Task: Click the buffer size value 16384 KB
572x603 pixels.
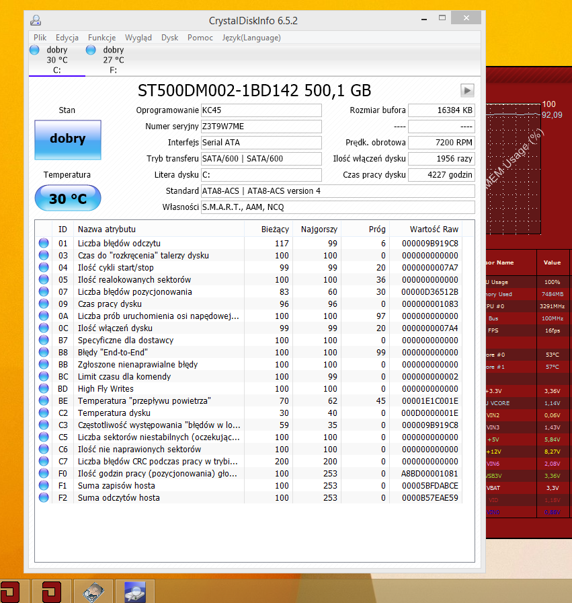Action: pos(442,110)
